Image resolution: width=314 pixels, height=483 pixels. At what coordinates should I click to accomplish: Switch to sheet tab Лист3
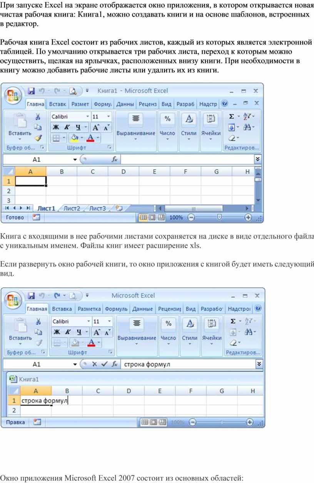pyautogui.click(x=98, y=208)
